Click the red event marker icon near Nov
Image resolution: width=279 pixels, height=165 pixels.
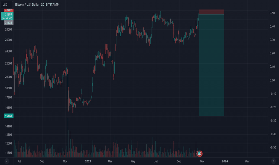pos(199,154)
